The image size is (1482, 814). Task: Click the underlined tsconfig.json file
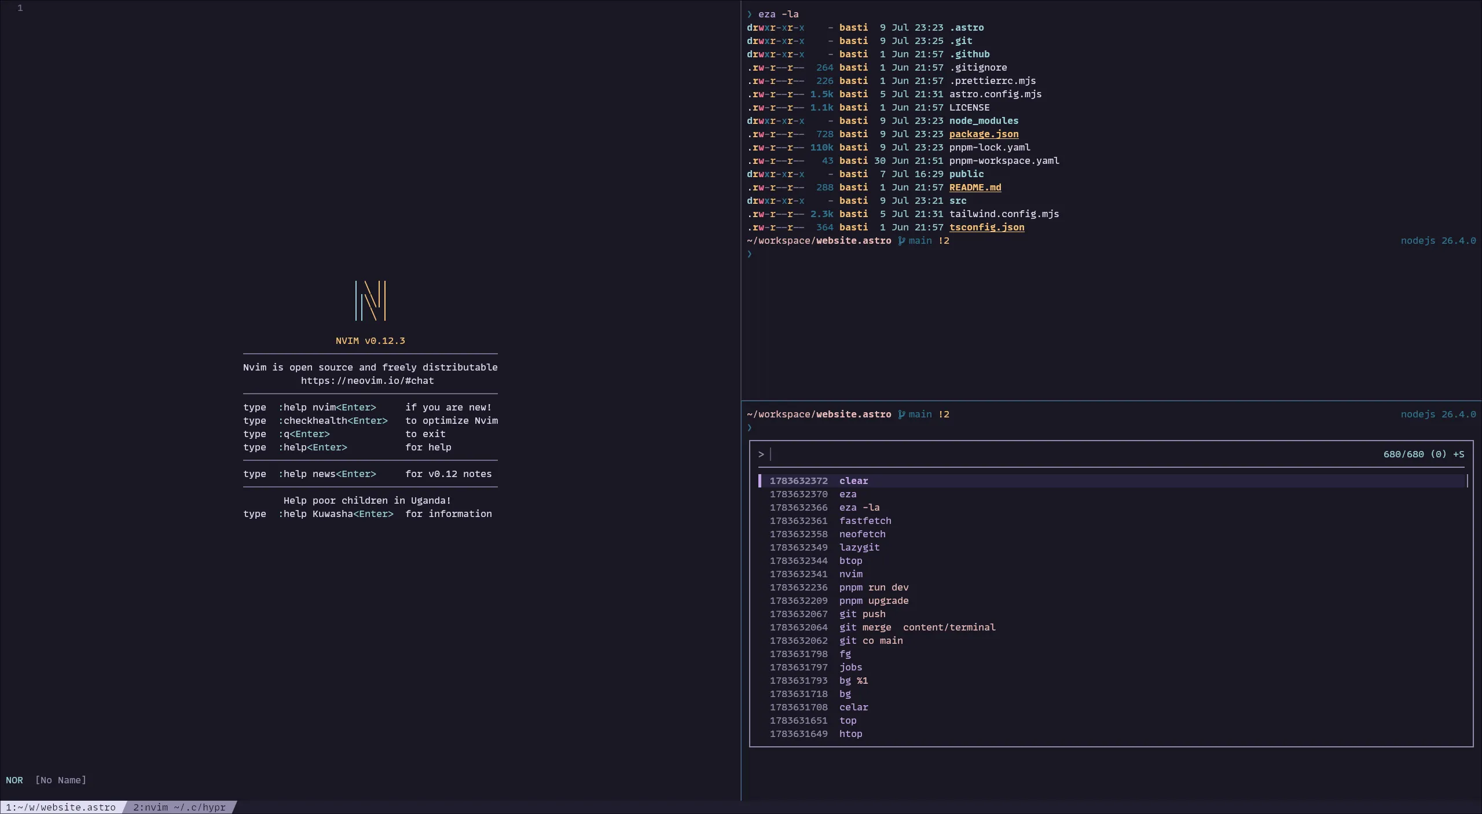tap(986, 228)
